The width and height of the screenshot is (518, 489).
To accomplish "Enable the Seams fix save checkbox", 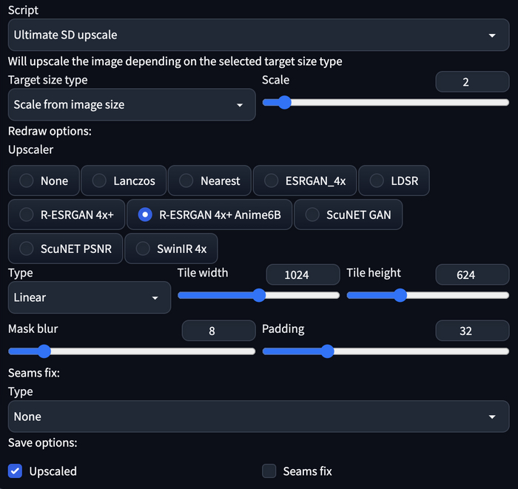I will click(x=269, y=471).
